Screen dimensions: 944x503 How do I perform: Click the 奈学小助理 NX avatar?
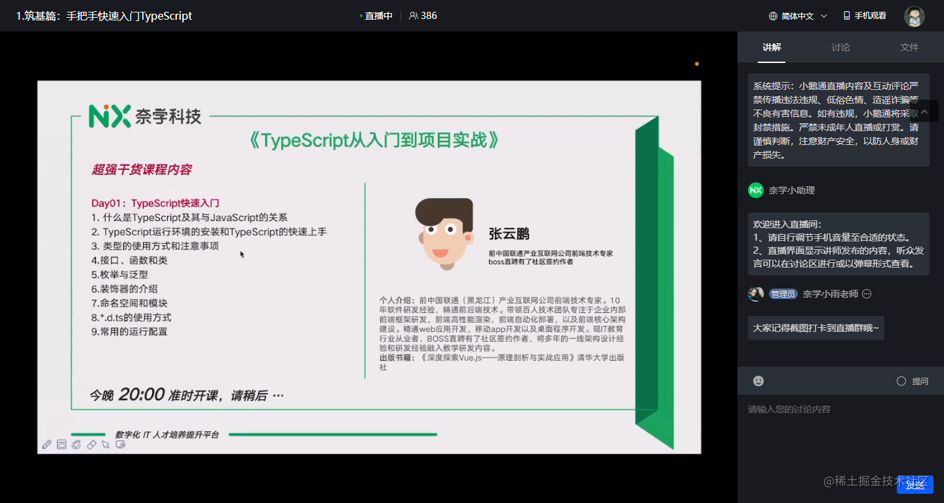point(756,190)
